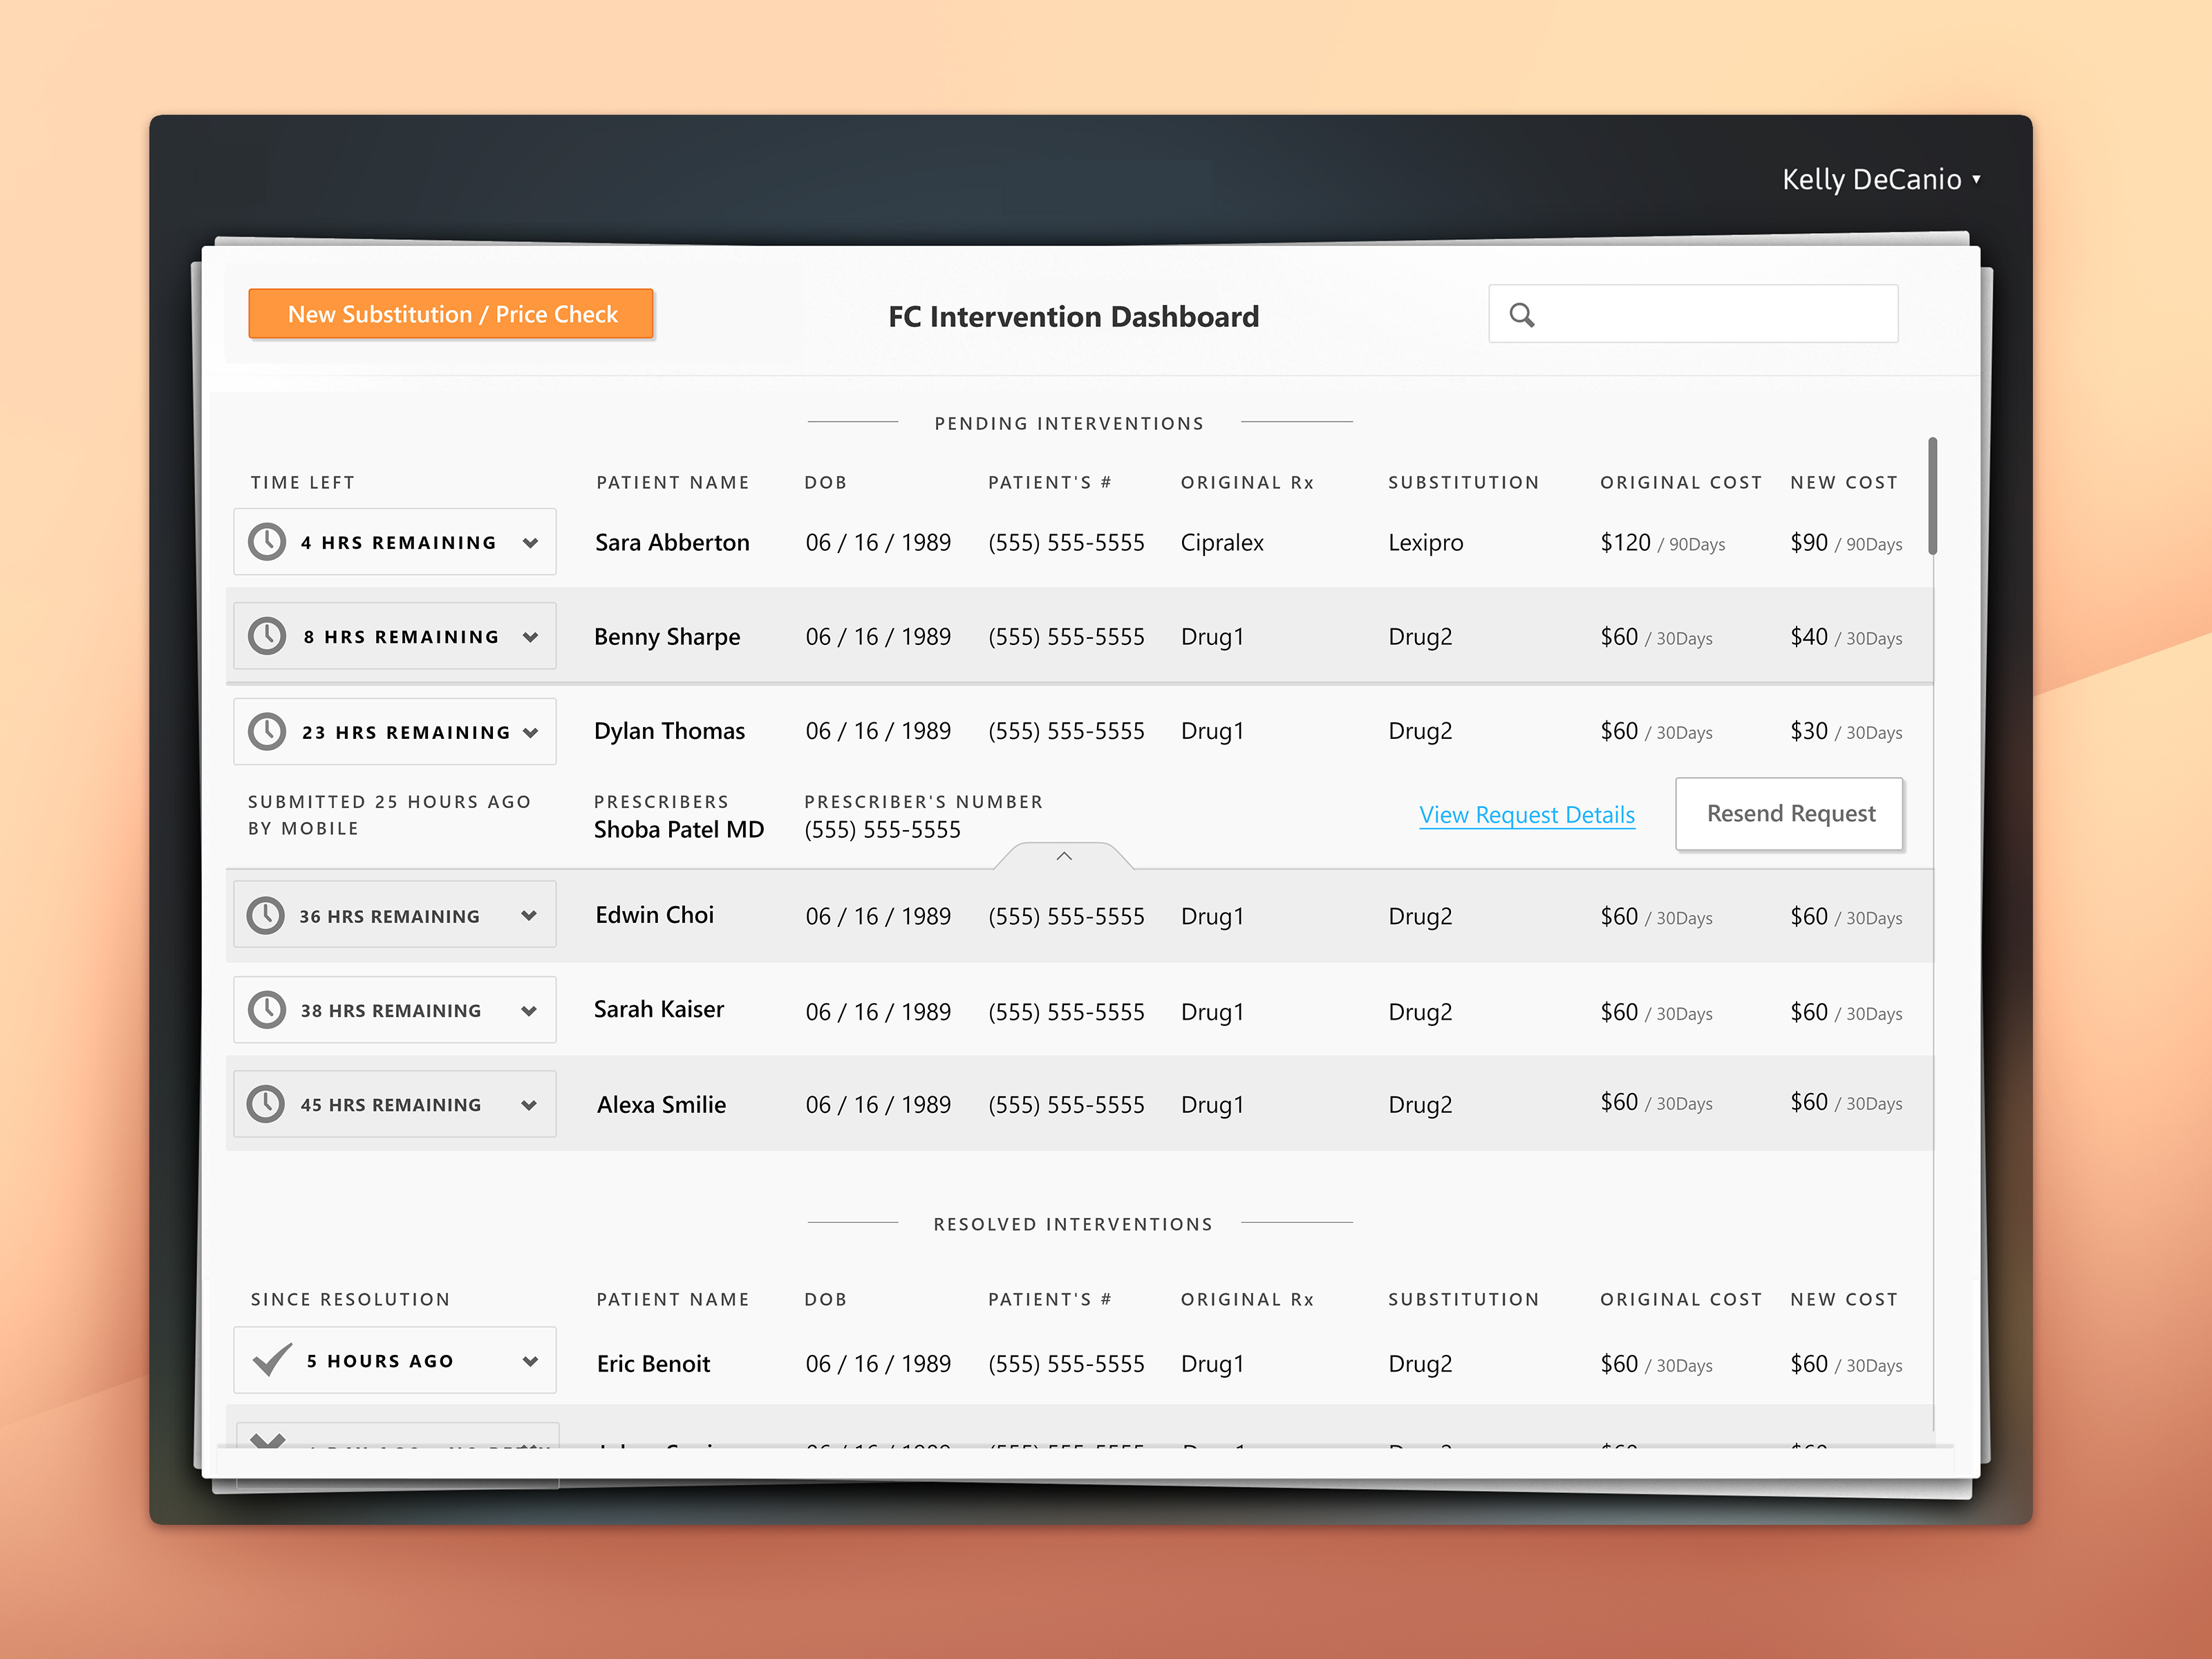This screenshot has width=2212, height=1659.
Task: Click clock icon beside 38 HRS REMAINING
Action: click(x=267, y=1010)
